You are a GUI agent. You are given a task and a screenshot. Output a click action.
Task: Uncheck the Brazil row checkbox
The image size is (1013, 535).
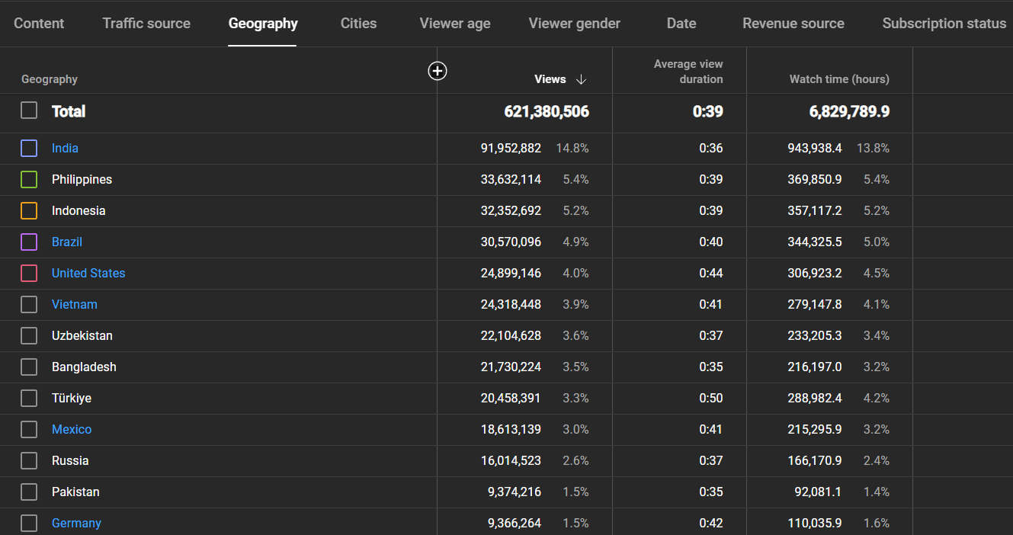tap(29, 242)
